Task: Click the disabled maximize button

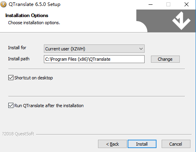Action: click(168, 4)
